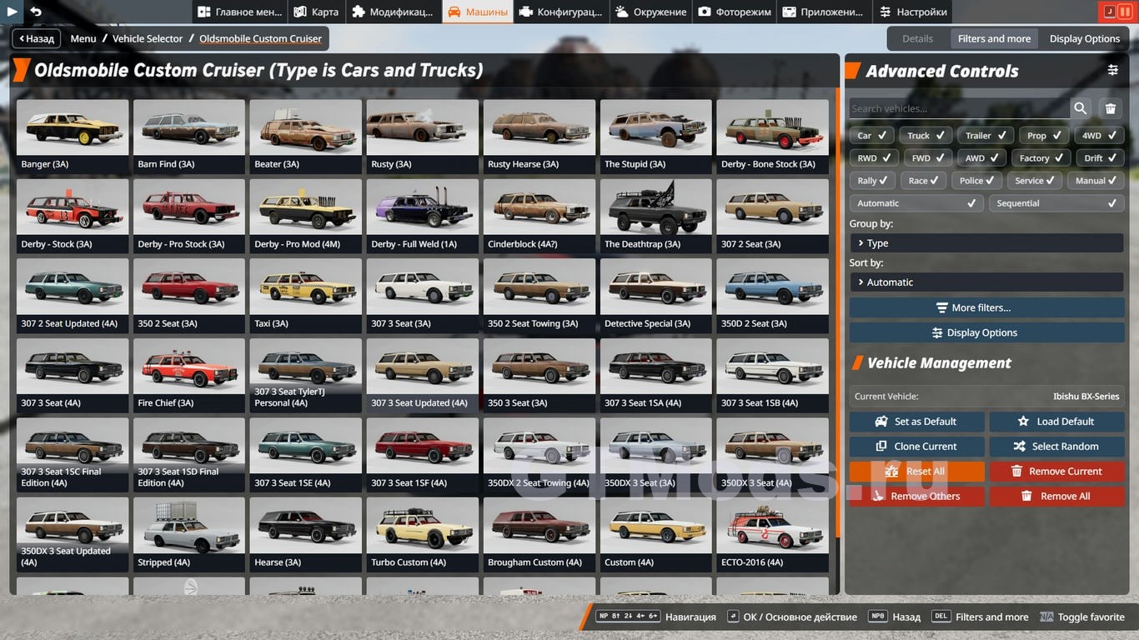Uncheck the Sequential transmission filter

click(1056, 203)
